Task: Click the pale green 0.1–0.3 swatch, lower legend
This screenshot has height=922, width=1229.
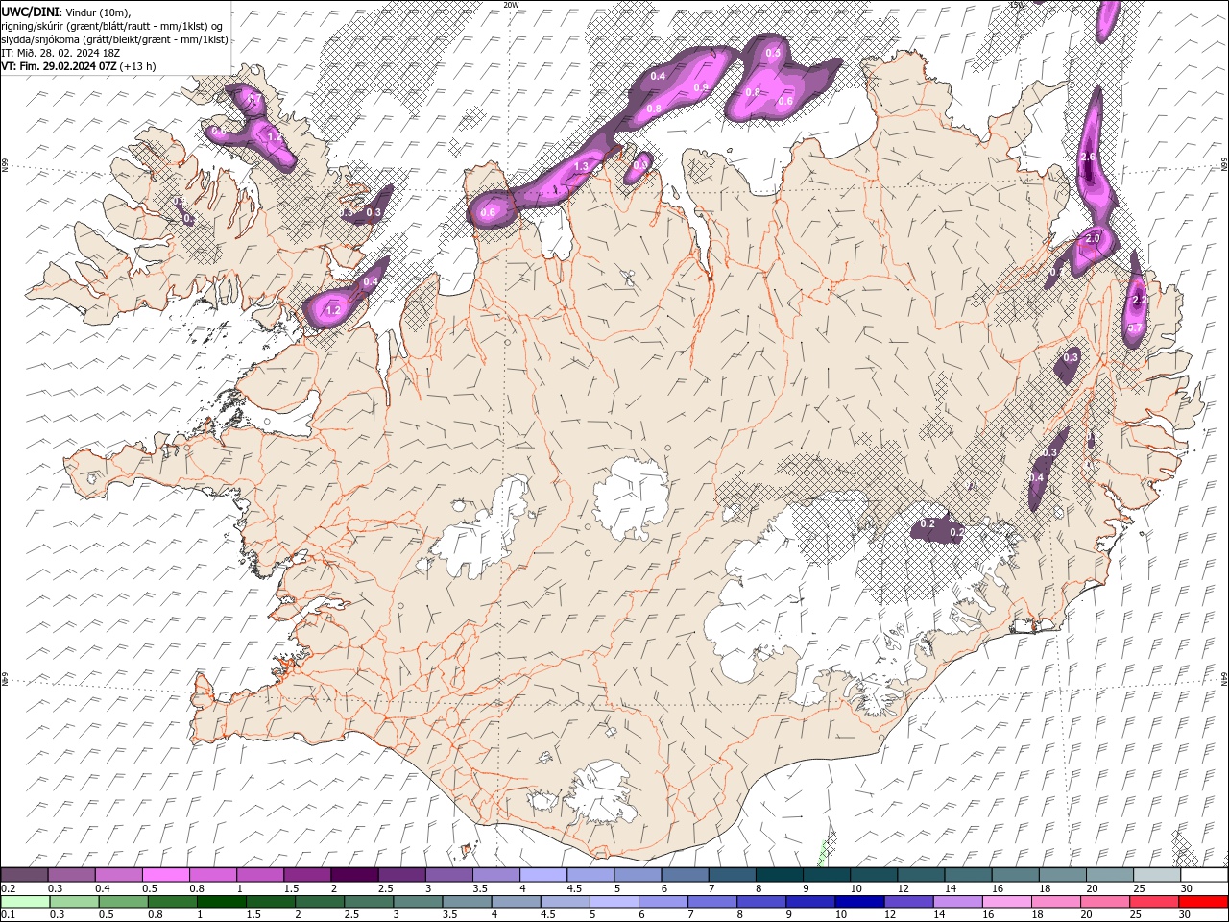Action: click(25, 902)
